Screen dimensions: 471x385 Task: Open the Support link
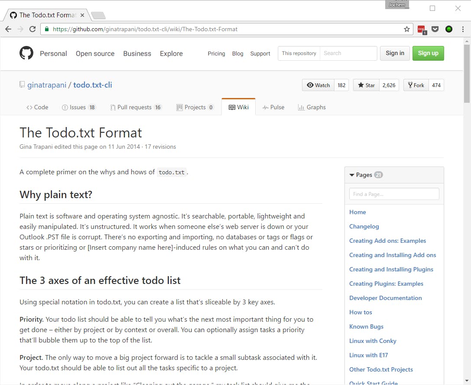[x=260, y=53]
